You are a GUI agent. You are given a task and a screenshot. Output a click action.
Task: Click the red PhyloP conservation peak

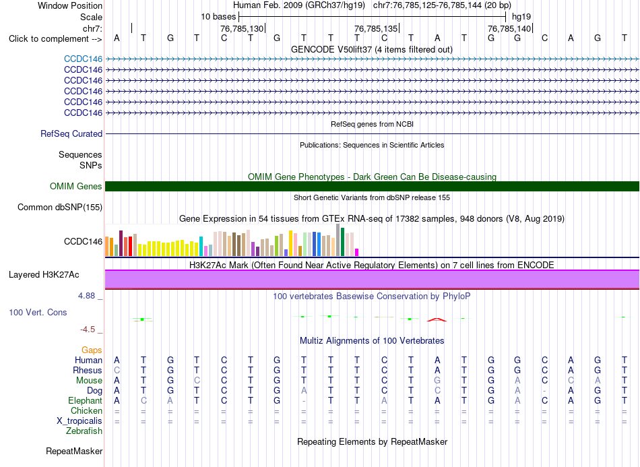pyautogui.click(x=437, y=319)
